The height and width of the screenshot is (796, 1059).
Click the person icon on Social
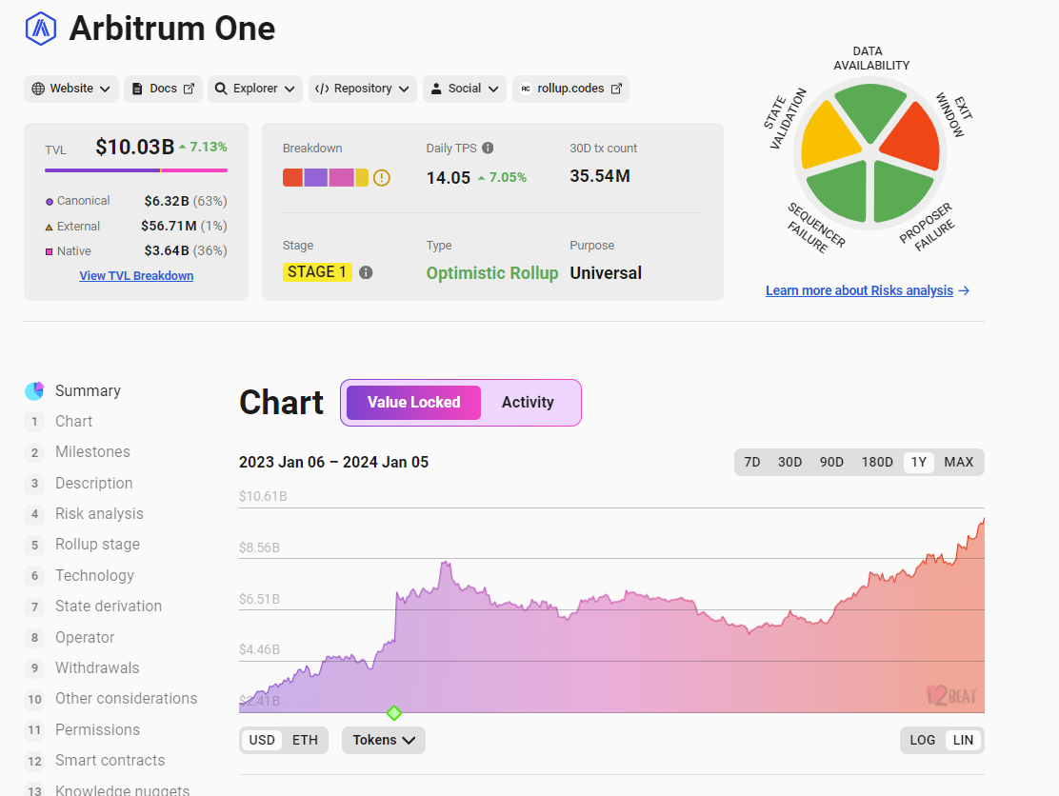click(x=436, y=89)
